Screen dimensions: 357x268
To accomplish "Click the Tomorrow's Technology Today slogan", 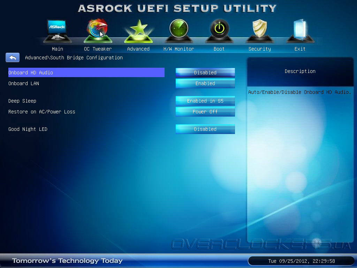I will [x=67, y=261].
